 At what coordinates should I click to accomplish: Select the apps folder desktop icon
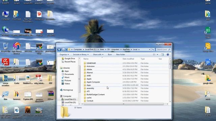[x=208, y=15]
